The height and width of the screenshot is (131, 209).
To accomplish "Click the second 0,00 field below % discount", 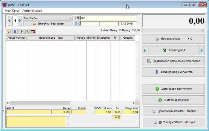I will pos(117,117).
